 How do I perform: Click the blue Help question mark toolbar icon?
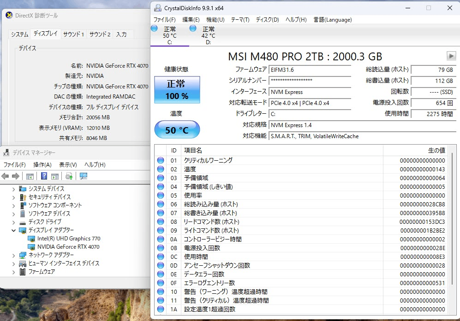[44, 176]
